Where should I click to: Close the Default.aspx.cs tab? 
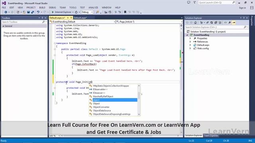[71, 18]
